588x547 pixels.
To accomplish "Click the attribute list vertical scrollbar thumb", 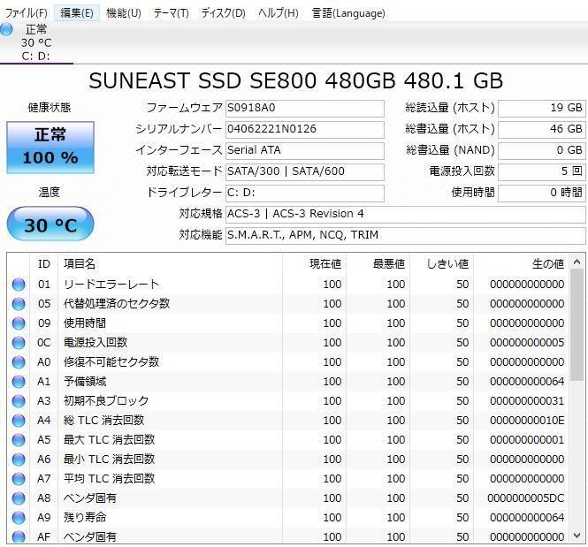I will coord(577,325).
